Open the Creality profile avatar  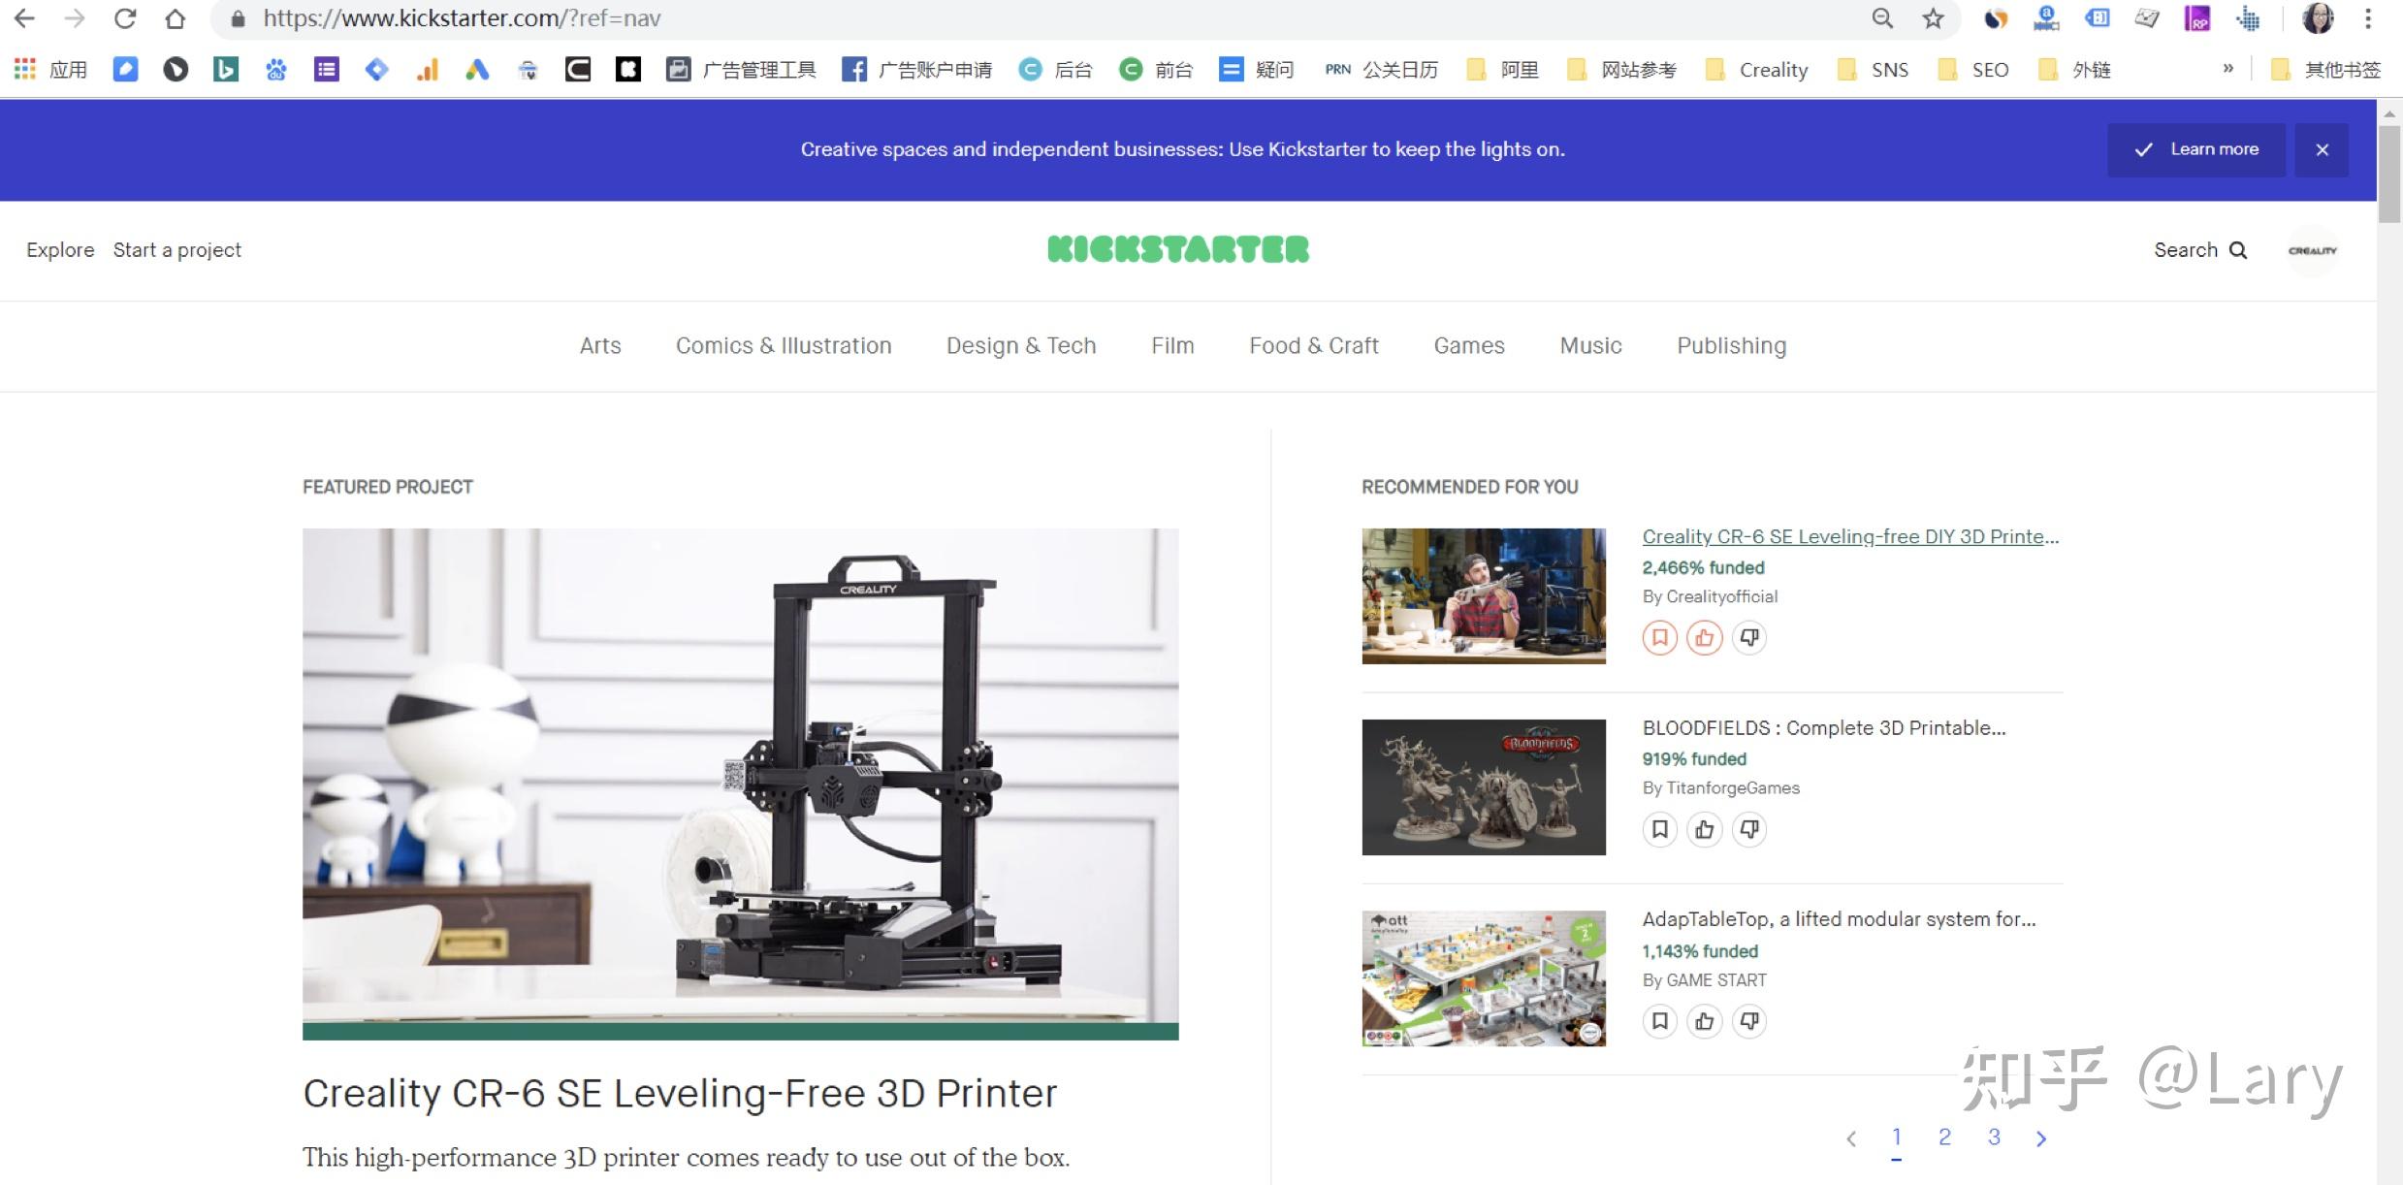pos(2312,250)
